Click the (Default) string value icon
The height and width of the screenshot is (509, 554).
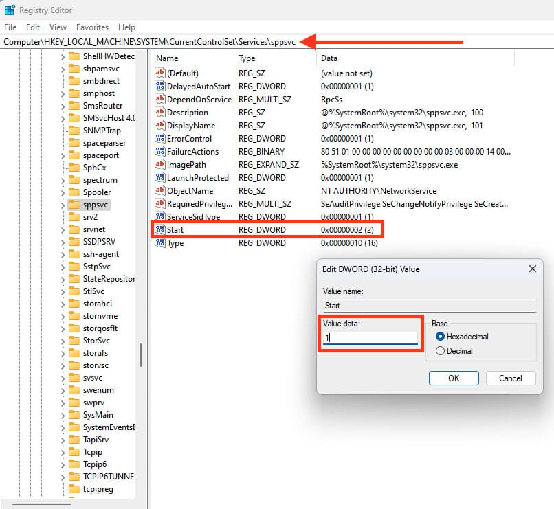(x=160, y=73)
